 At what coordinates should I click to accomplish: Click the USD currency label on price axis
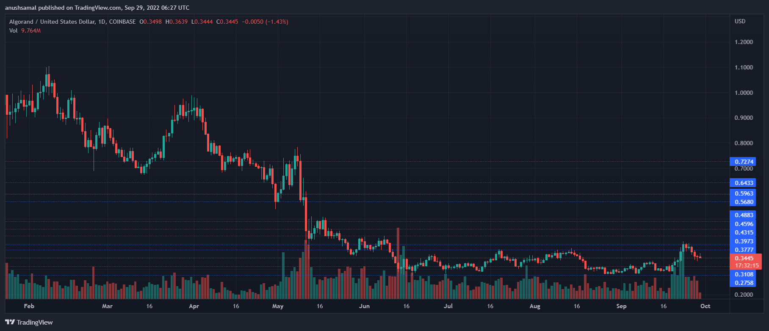click(x=740, y=21)
